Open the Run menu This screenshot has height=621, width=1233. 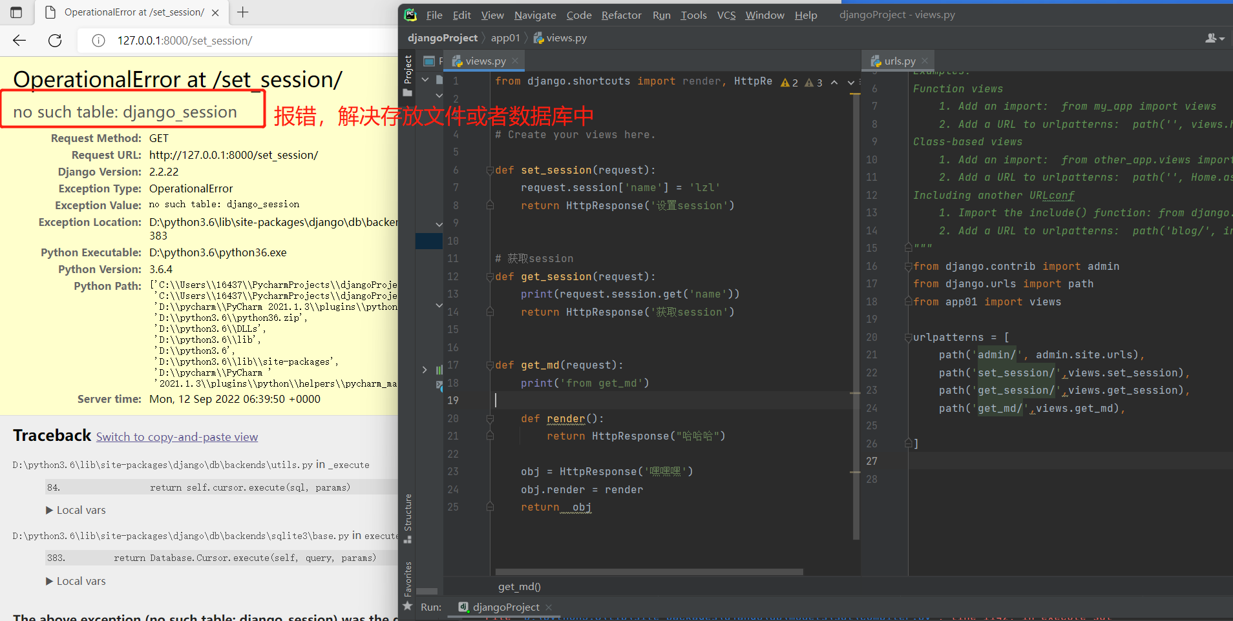(x=661, y=15)
